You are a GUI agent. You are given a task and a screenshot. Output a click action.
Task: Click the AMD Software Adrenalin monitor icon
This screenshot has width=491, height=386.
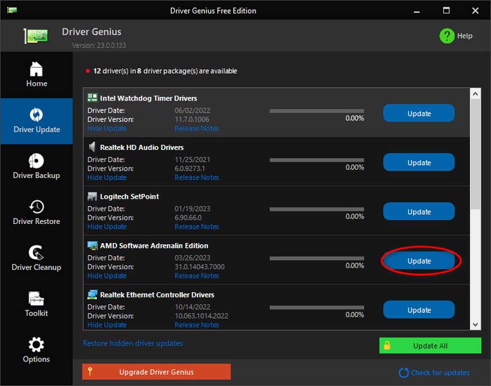pyautogui.click(x=92, y=245)
